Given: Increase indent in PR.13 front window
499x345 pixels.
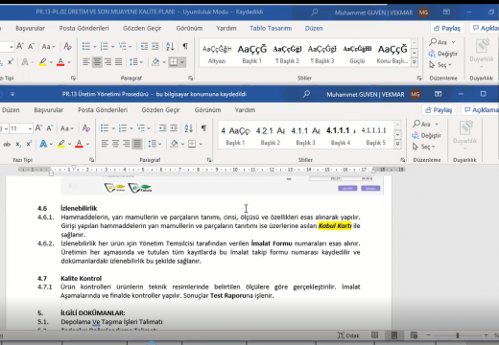Looking at the screenshot, I should [x=174, y=128].
